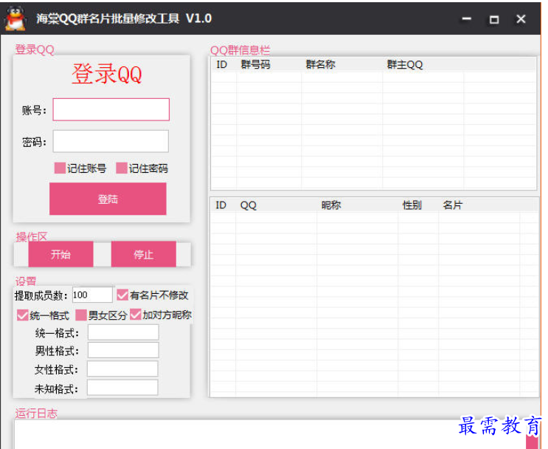The width and height of the screenshot is (548, 449).
Task: Click the 统一格式 text field
Action: point(123,332)
